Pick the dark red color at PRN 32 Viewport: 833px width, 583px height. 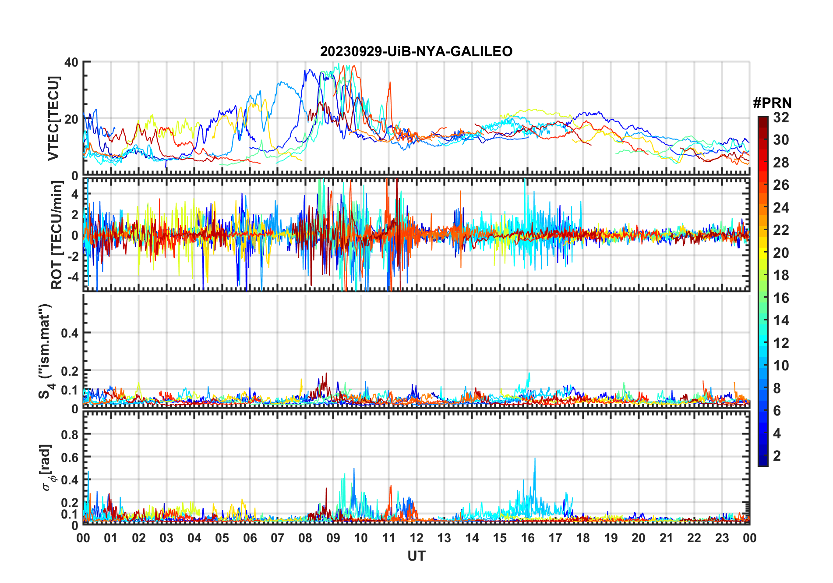click(762, 119)
